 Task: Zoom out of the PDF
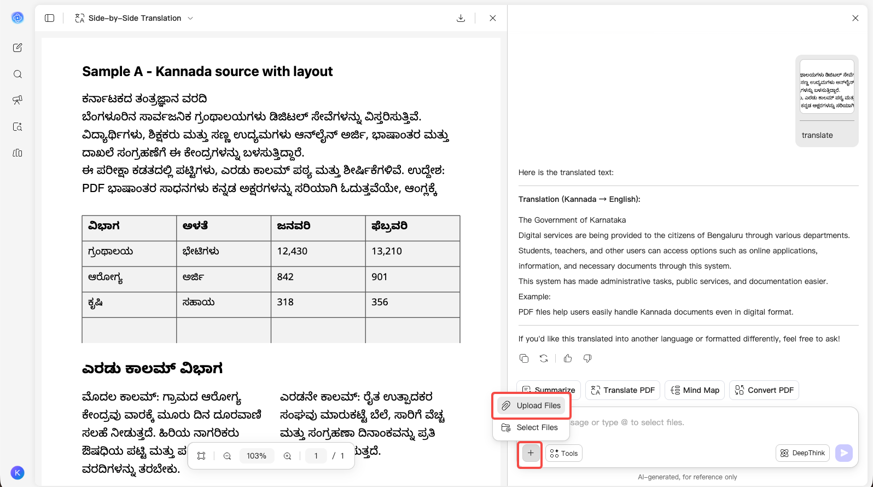click(228, 456)
